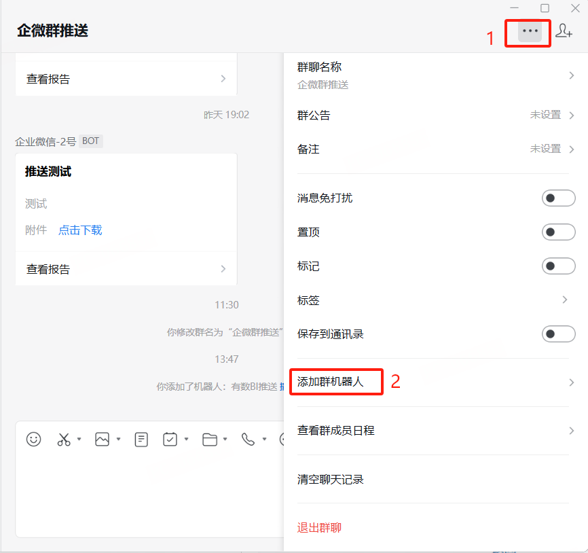The height and width of the screenshot is (553, 588).
Task: Click the document note icon in toolbar
Action: [x=141, y=440]
